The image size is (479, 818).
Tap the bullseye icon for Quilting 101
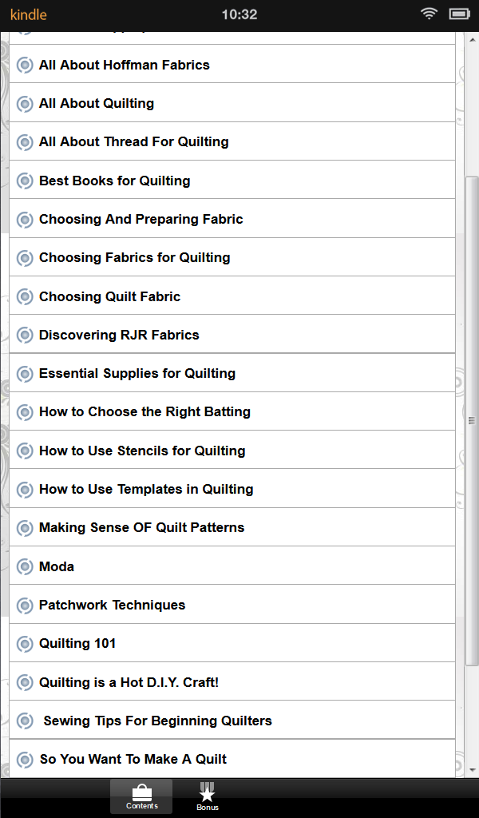[x=25, y=643]
